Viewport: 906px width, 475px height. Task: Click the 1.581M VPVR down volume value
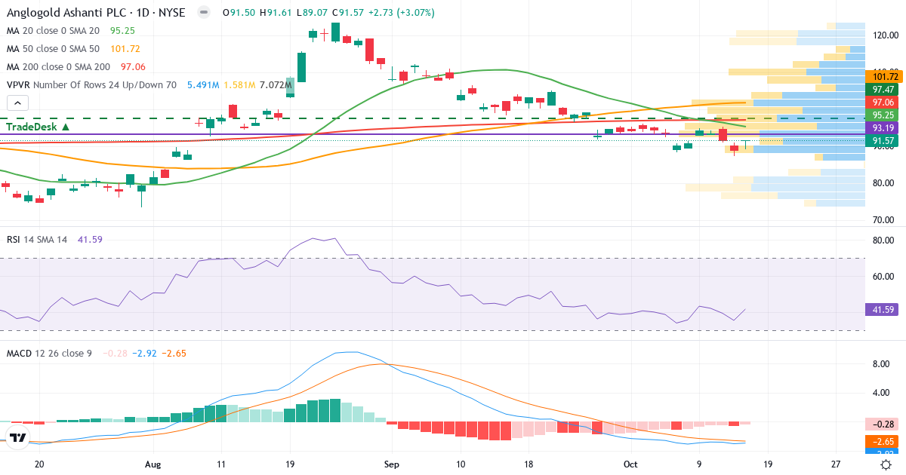pyautogui.click(x=239, y=85)
